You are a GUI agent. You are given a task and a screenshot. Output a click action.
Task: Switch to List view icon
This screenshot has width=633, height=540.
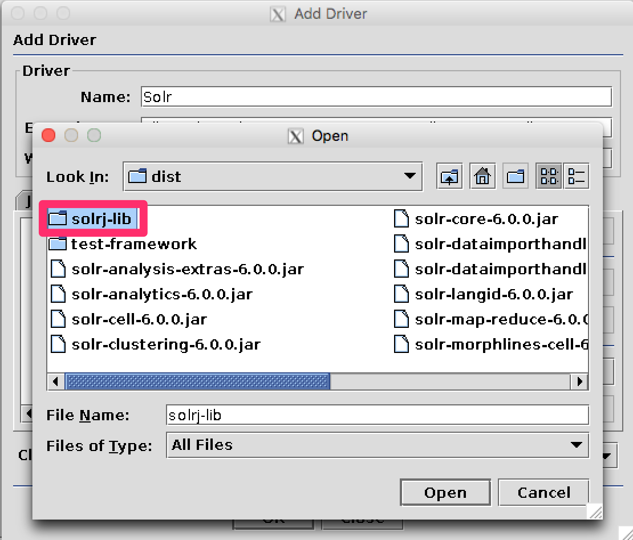(x=549, y=177)
